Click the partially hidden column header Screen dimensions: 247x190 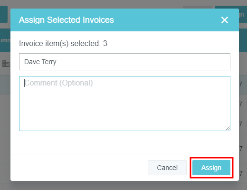click(5, 40)
